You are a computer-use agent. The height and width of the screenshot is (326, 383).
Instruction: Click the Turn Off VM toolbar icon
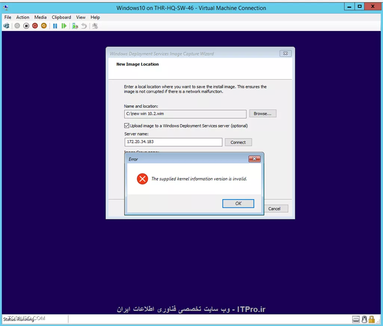coord(26,26)
